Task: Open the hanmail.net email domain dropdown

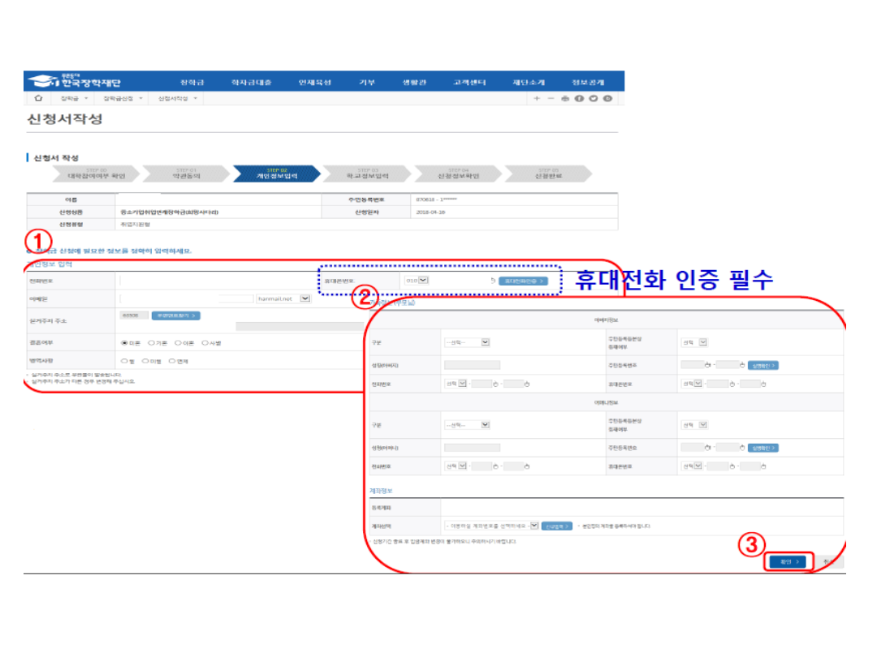Action: (x=305, y=298)
